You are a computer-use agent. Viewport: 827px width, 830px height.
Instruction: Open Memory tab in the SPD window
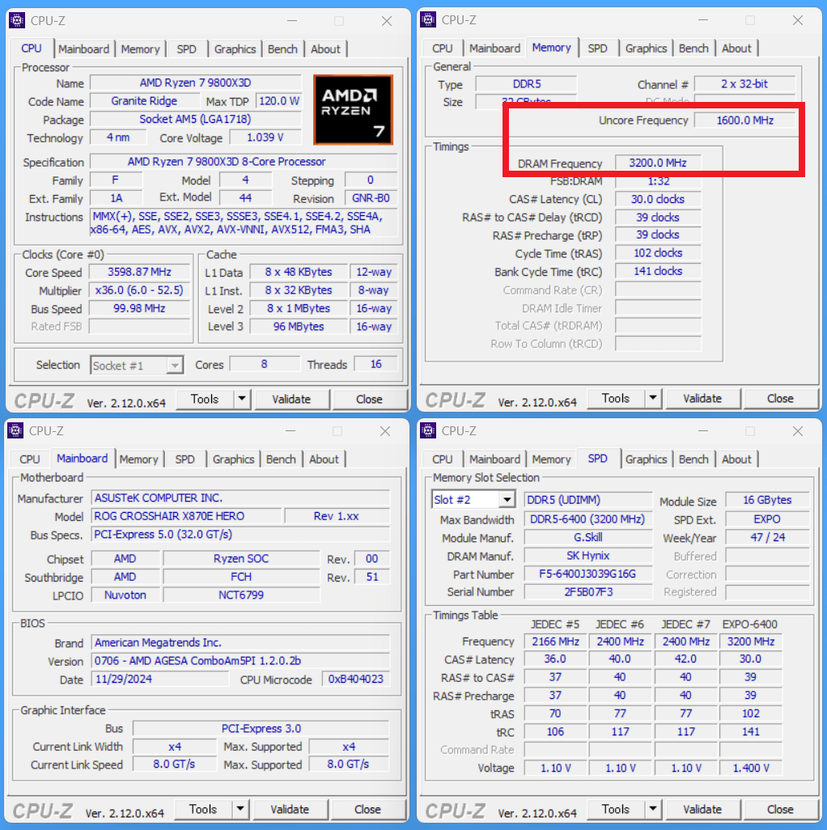[551, 459]
